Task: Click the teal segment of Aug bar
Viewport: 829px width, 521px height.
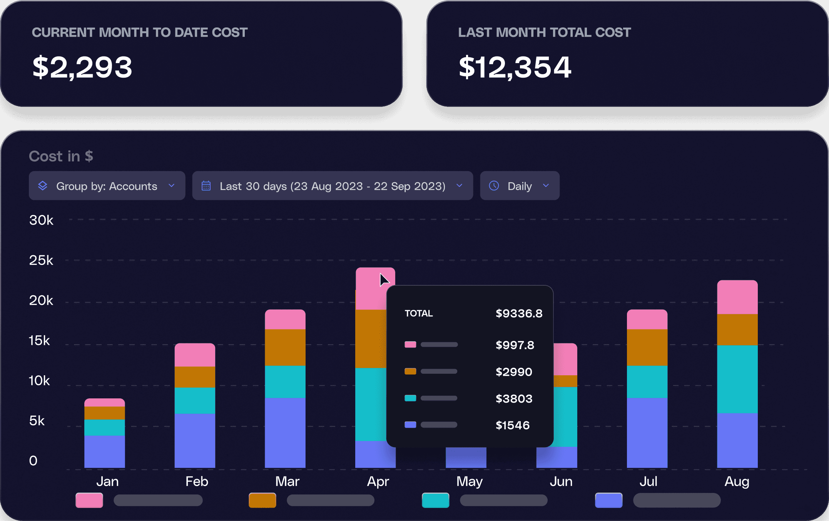Action: point(737,379)
